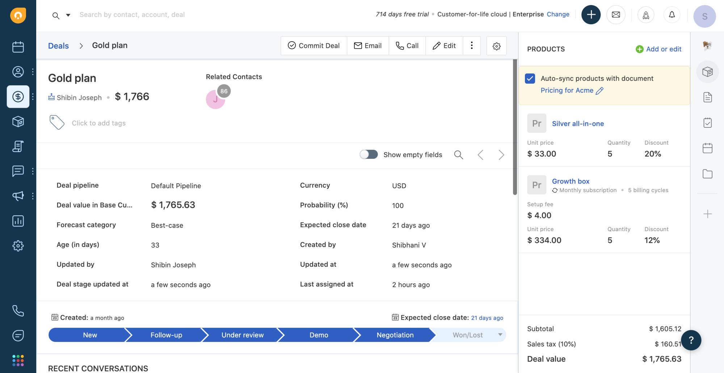Open the Phone icon in sidebar
Viewport: 724px width, 373px height.
[18, 311]
